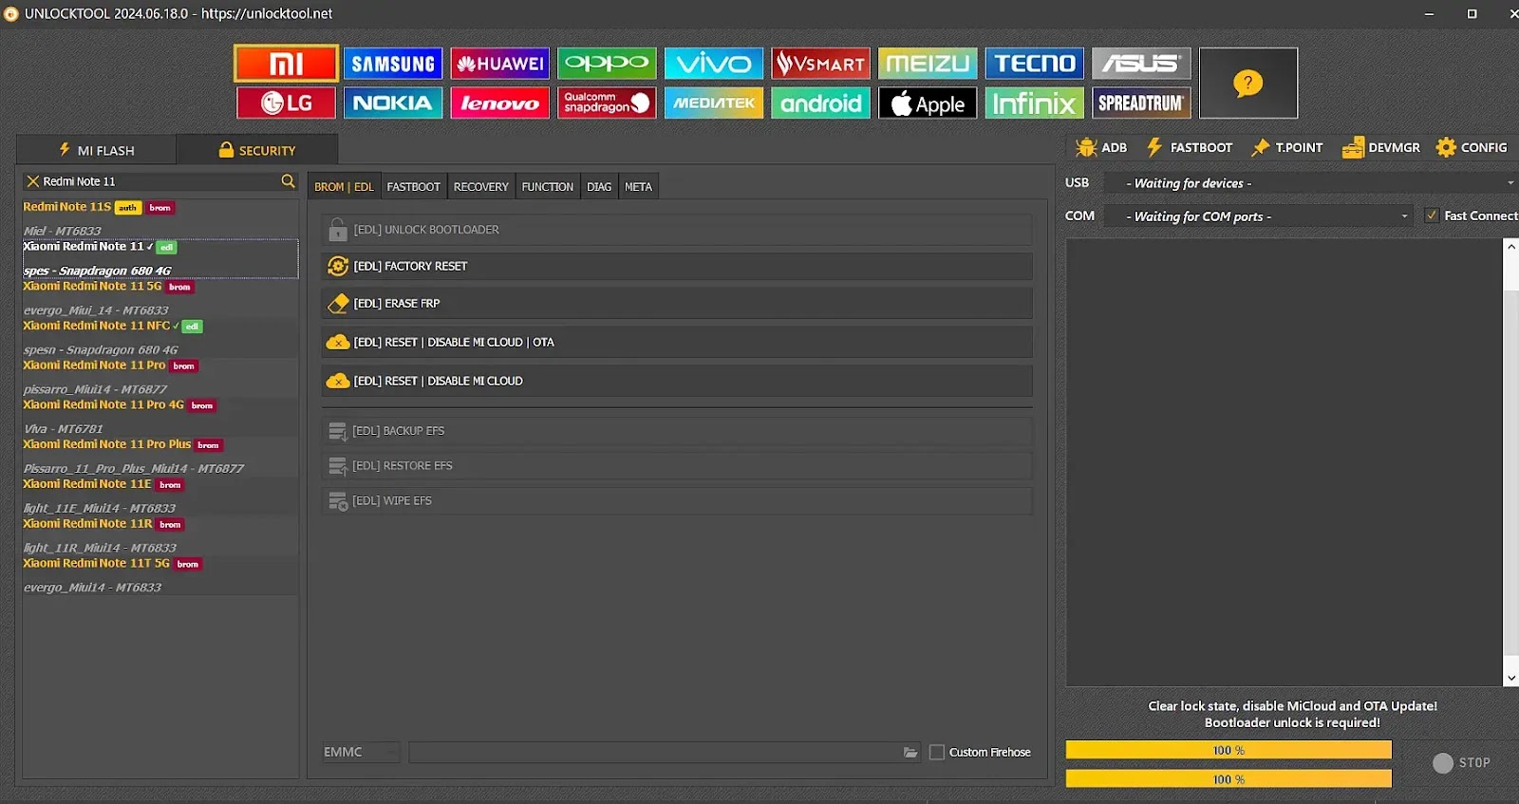The height and width of the screenshot is (804, 1519).
Task: Select the LG brand logo
Action: [286, 103]
